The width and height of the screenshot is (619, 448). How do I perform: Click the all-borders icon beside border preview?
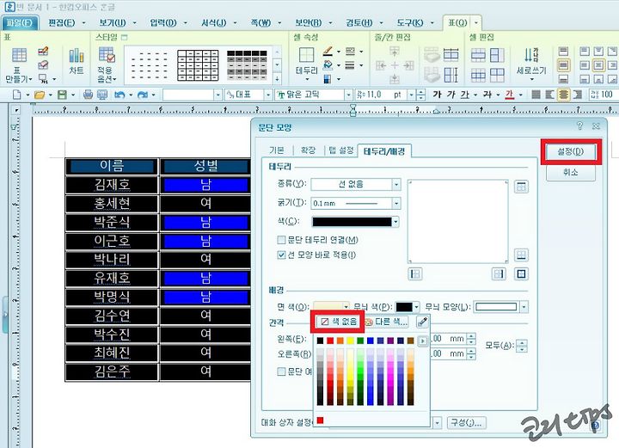(521, 273)
